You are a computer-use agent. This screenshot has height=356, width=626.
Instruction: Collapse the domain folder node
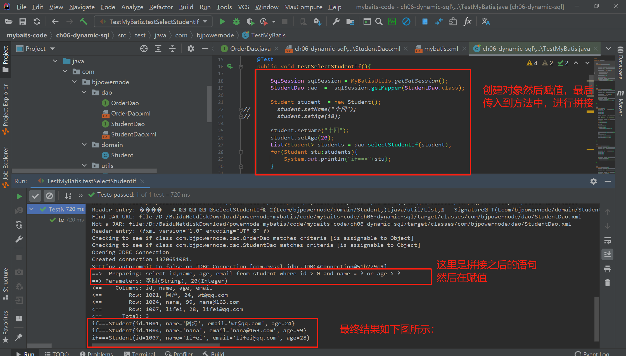click(x=84, y=145)
